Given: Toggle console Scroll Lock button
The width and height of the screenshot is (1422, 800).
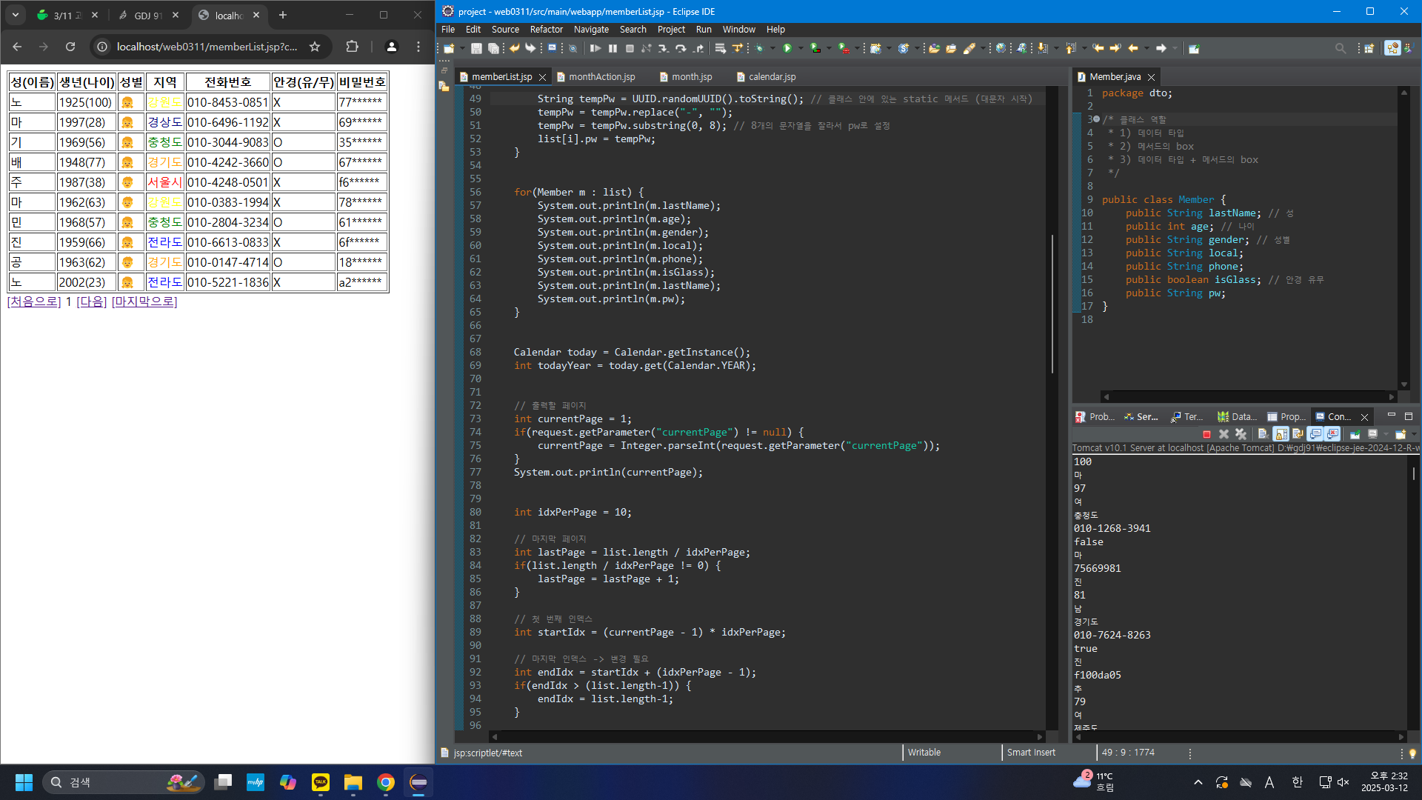Looking at the screenshot, I should (x=1281, y=434).
